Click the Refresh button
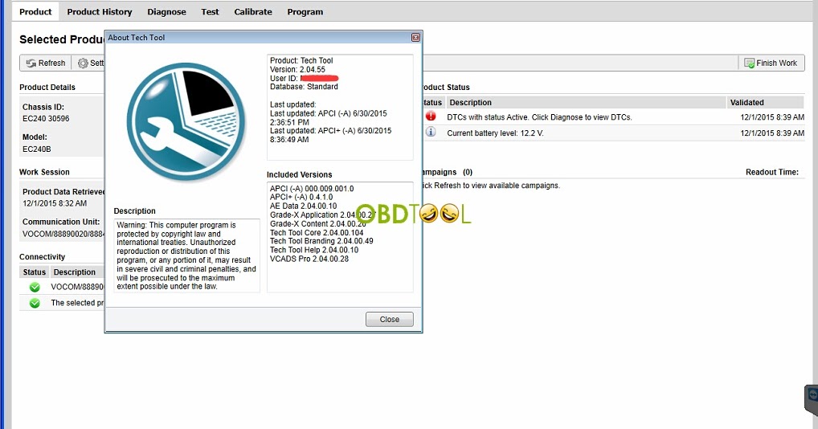818x429 pixels. tap(46, 63)
